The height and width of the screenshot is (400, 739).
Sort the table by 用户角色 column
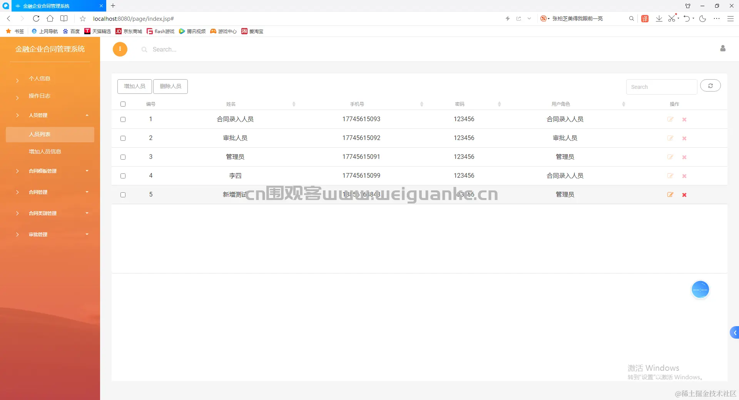tap(624, 104)
